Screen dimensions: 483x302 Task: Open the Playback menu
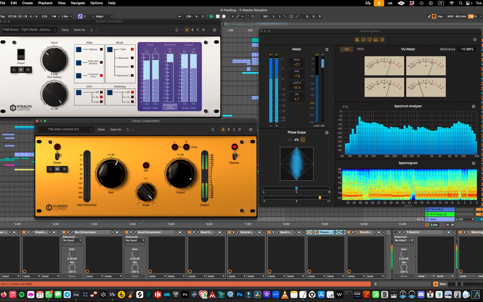click(x=45, y=3)
